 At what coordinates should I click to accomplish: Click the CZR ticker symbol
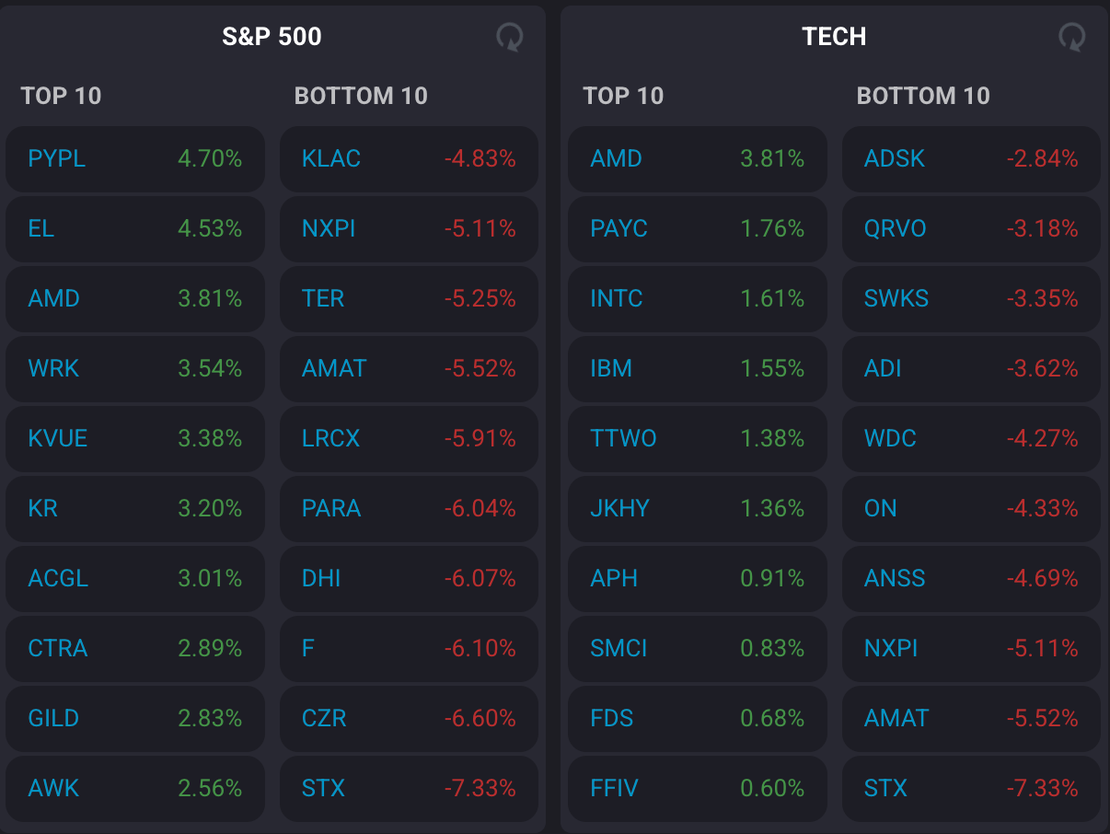[x=324, y=718]
